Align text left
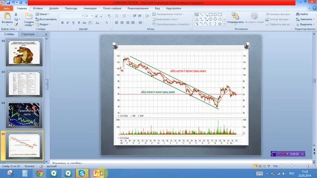 pos(117,23)
